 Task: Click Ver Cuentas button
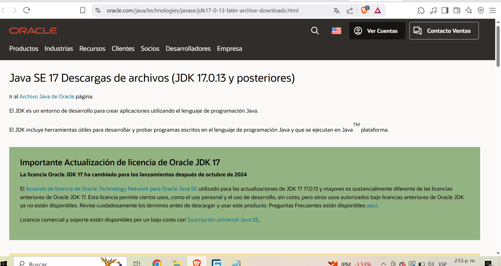tap(377, 31)
